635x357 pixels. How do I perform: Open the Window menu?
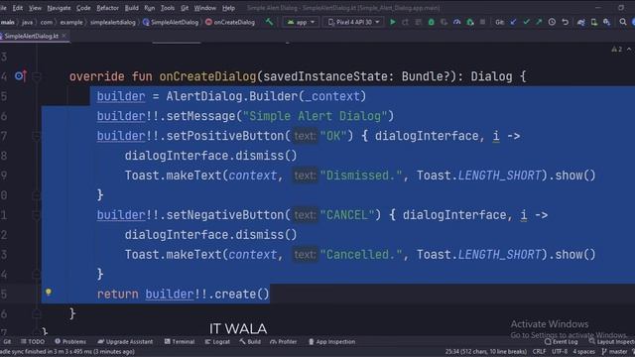pyautogui.click(x=205, y=8)
